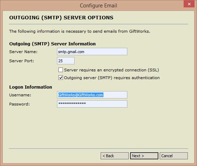Click the 'Outgoing server (SMTP) requires authentication' label
This screenshot has height=166, width=197.
pos(112,78)
